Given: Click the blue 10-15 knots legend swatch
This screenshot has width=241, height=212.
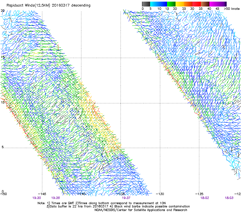Looking at the screenshot, I should point(163,4).
